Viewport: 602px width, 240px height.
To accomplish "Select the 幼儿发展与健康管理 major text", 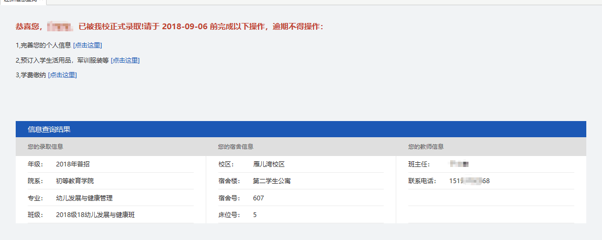I will pyautogui.click(x=84, y=198).
